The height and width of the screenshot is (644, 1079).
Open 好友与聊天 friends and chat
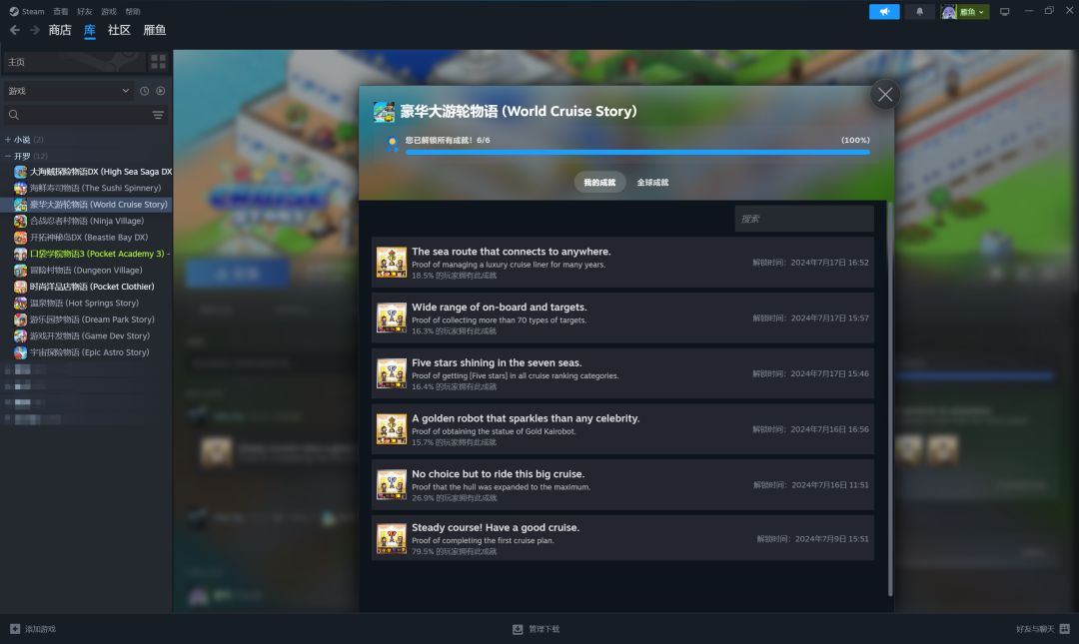point(1042,629)
